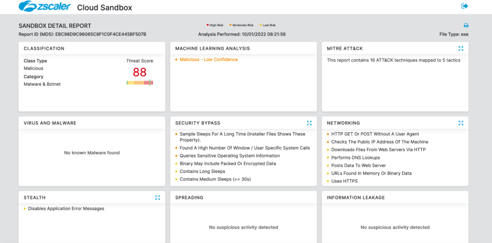Screen dimensions: 492x243
Task: Select the Report ID MD5 hash text
Action: (101, 34)
